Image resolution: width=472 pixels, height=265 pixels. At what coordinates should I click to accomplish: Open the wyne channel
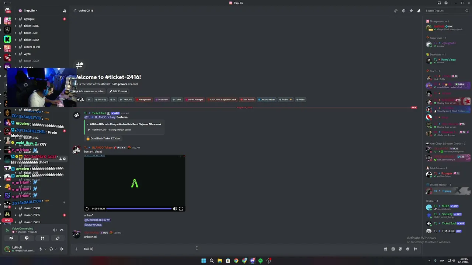click(27, 54)
